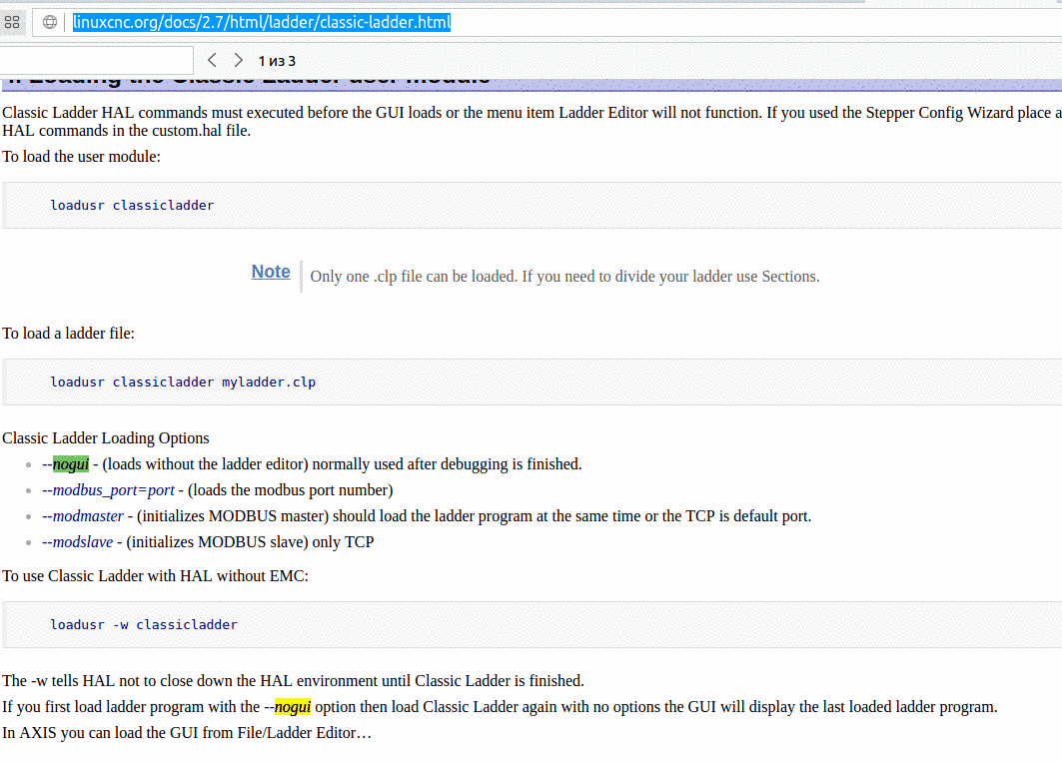Click 'The -w tells HAL not to close' sentence

tap(294, 681)
